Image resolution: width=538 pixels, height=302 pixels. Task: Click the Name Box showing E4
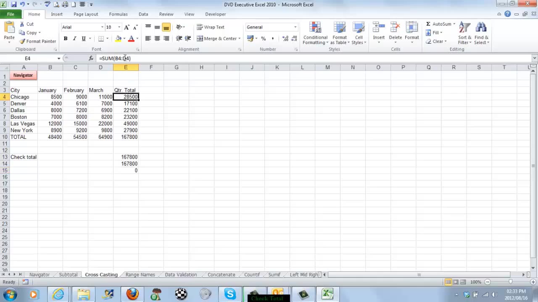[x=28, y=58]
